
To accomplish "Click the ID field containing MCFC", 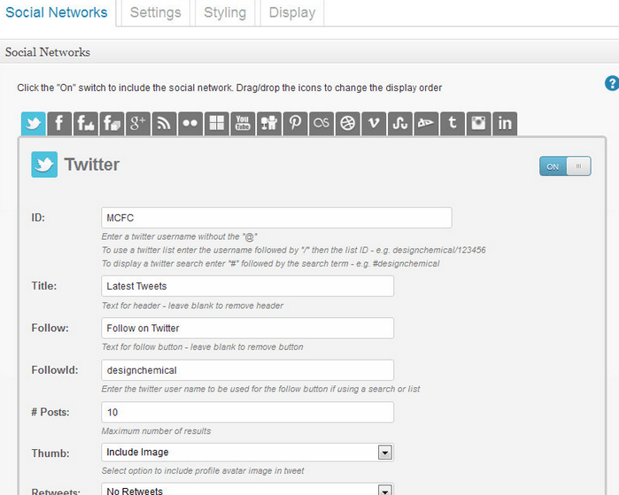I will click(x=276, y=218).
